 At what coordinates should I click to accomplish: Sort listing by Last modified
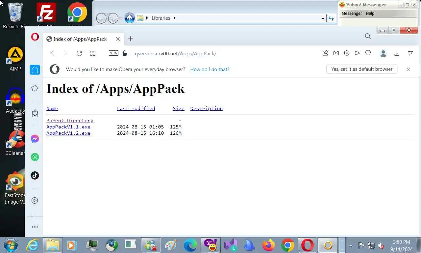(x=136, y=108)
